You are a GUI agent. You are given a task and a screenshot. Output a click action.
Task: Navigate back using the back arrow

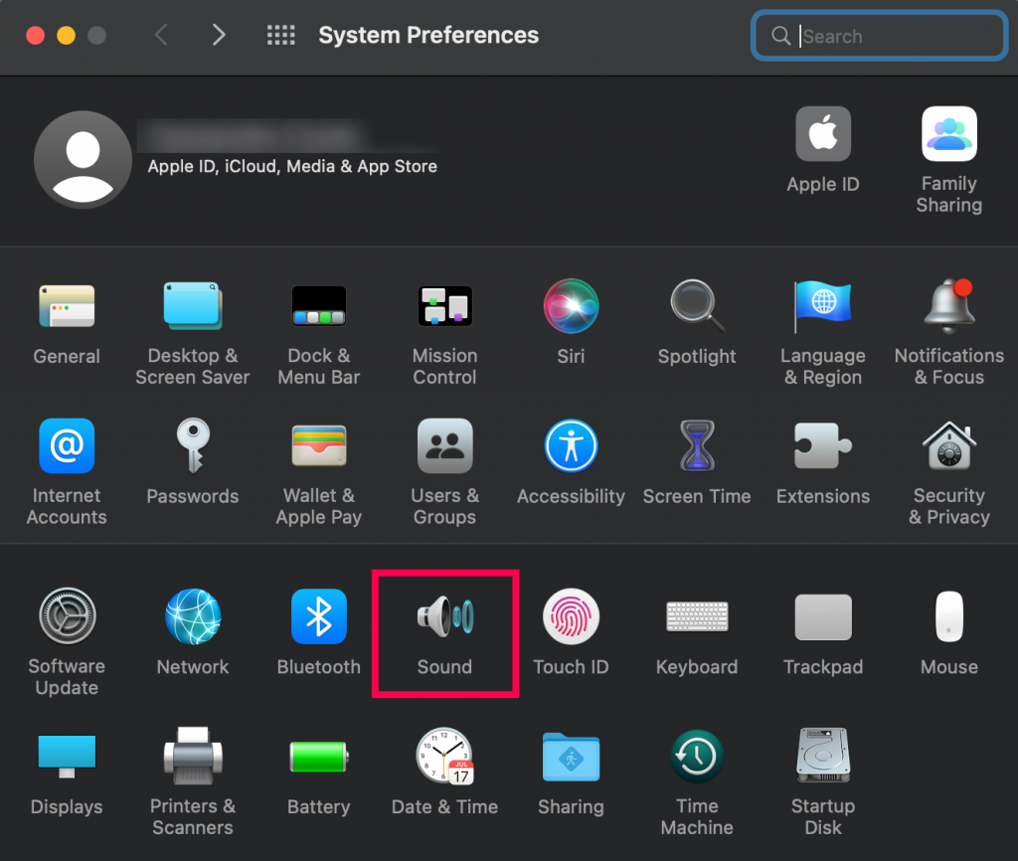tap(161, 35)
